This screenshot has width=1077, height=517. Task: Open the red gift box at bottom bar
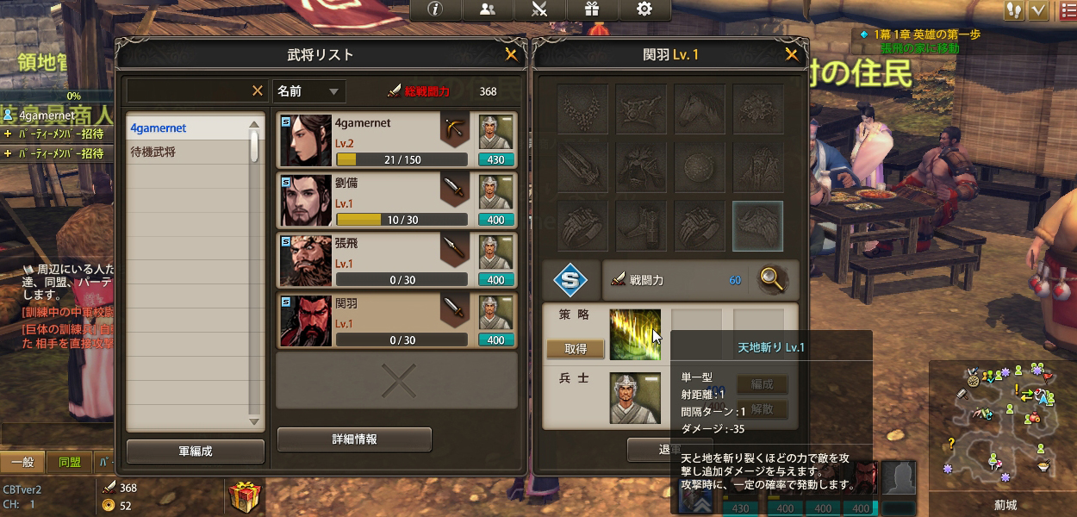tap(246, 498)
